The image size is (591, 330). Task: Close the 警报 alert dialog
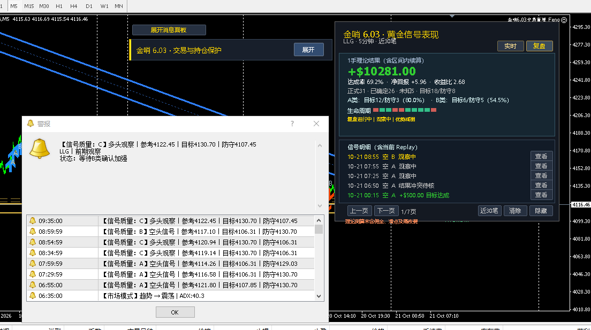(316, 124)
